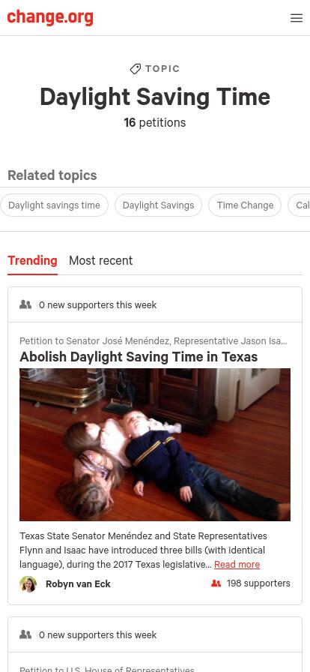The width and height of the screenshot is (310, 672).
Task: Open Petition to U.S. House of Representatives
Action: click(x=107, y=668)
